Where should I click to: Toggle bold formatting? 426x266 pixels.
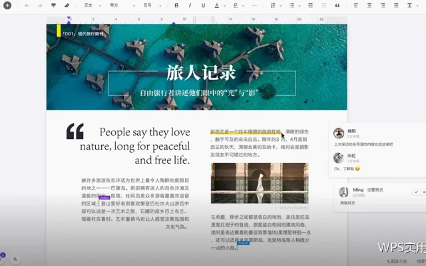pos(176,5)
